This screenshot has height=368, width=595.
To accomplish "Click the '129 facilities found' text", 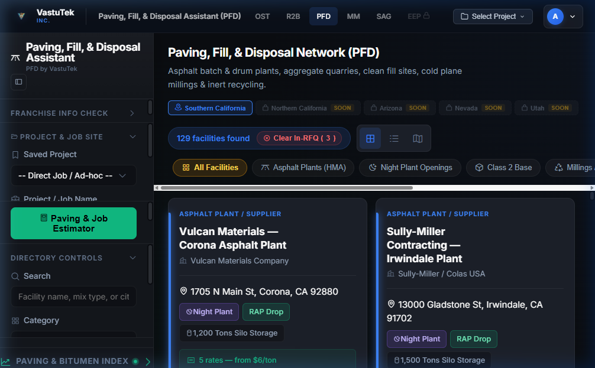I will (214, 138).
